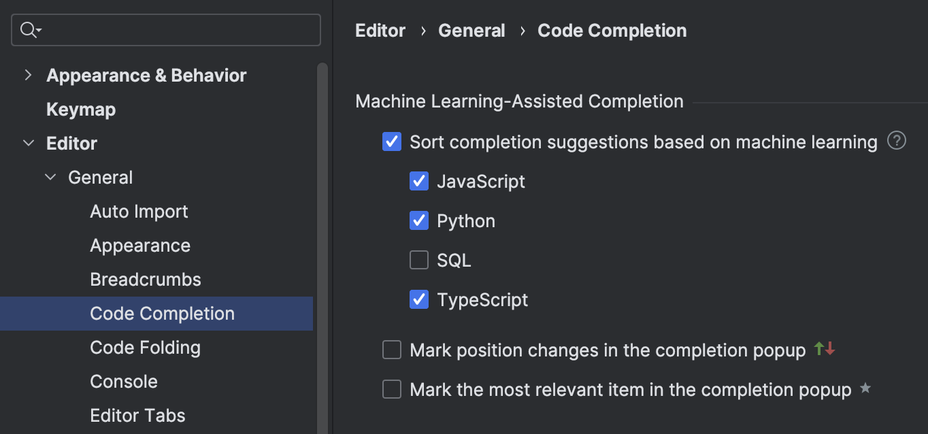Enable the SQL checkbox
Image resolution: width=928 pixels, height=434 pixels.
tap(418, 260)
